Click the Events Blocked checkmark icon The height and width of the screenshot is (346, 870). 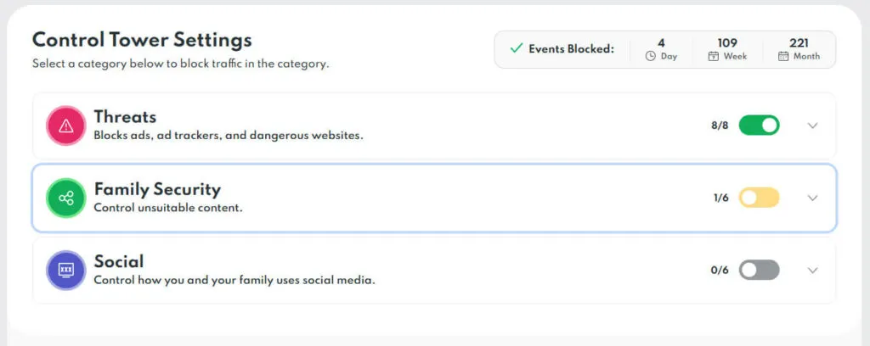click(x=516, y=48)
